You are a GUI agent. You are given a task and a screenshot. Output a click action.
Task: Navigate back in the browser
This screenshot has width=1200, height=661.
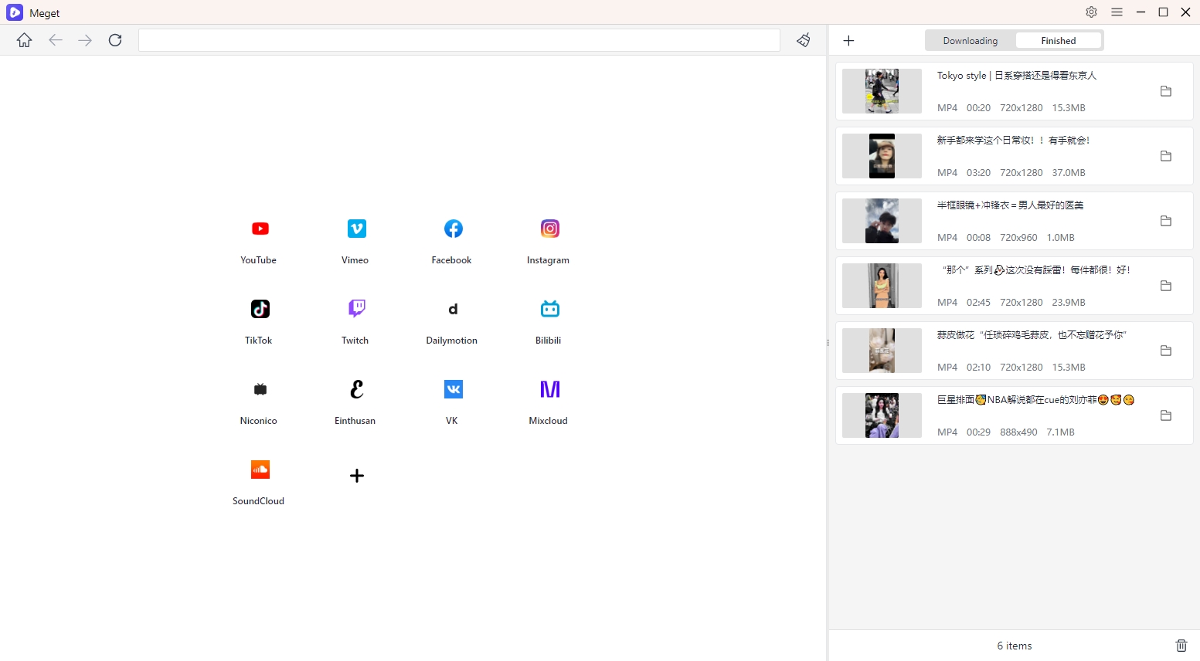[x=55, y=40]
